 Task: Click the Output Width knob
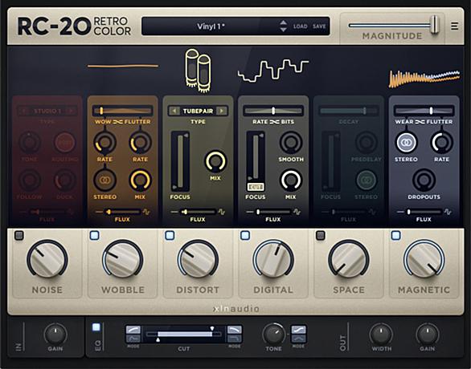click(381, 334)
